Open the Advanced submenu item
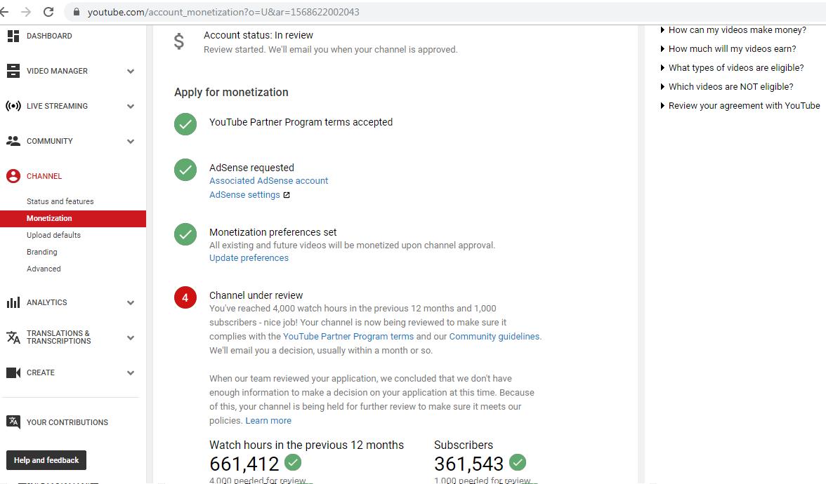The height and width of the screenshot is (484, 826). point(44,269)
